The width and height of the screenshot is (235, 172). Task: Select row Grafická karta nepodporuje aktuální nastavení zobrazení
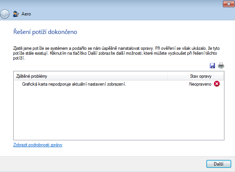(x=119, y=84)
